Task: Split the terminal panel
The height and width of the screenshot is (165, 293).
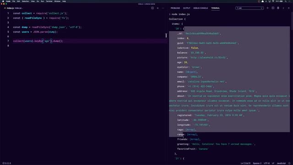Action: click(273, 8)
